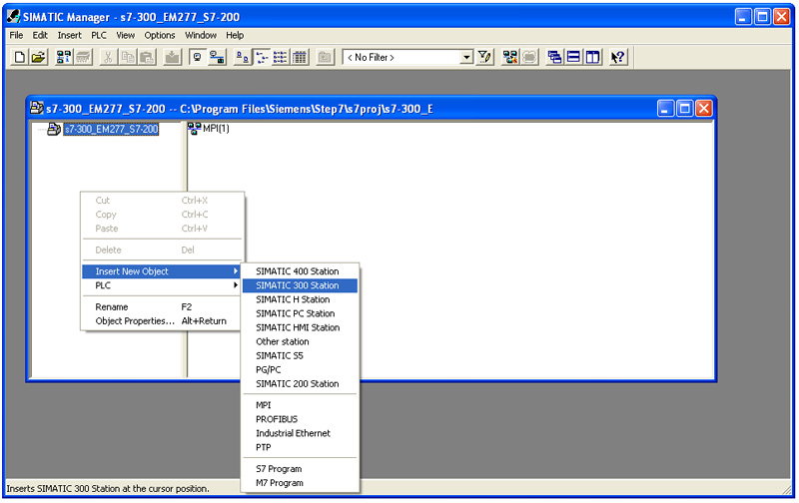Insert a PROFIBUS subnet

[x=301, y=419]
